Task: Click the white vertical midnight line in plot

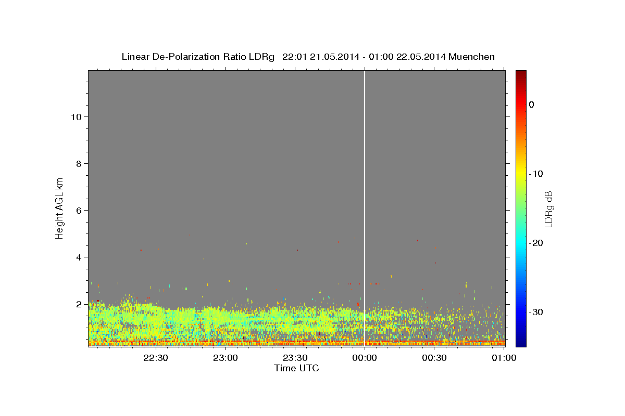Action: [365, 208]
